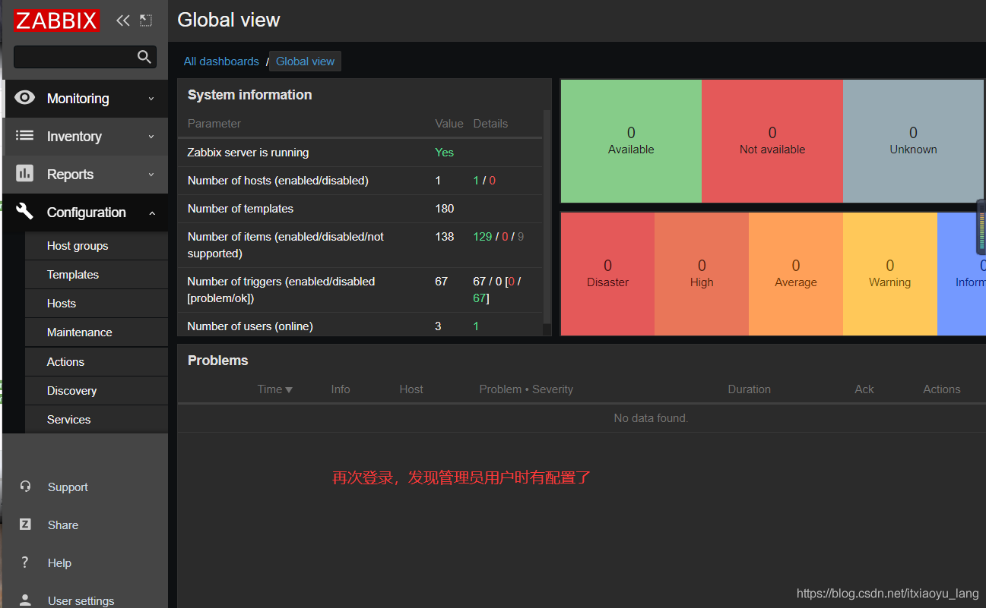Click the Info column header
The image size is (986, 608).
coord(341,389)
